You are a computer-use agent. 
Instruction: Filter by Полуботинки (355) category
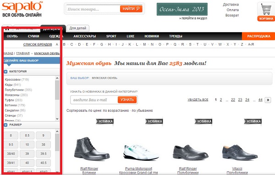(x=18, y=90)
